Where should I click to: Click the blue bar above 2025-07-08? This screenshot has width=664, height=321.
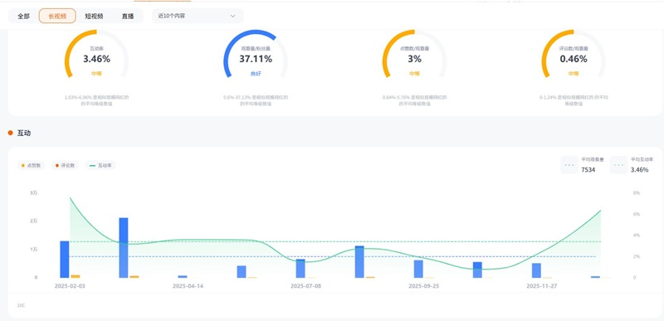pyautogui.click(x=300, y=269)
